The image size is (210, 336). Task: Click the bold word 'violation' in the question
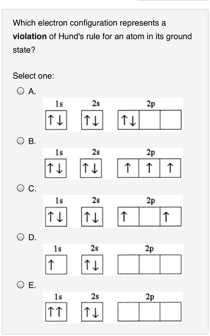coord(30,36)
